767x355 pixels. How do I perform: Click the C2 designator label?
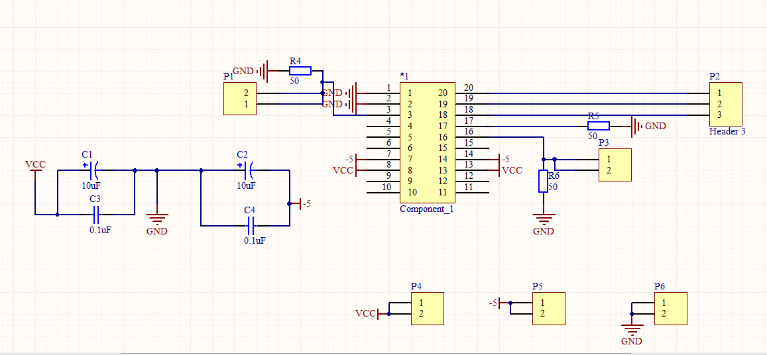[x=241, y=154]
